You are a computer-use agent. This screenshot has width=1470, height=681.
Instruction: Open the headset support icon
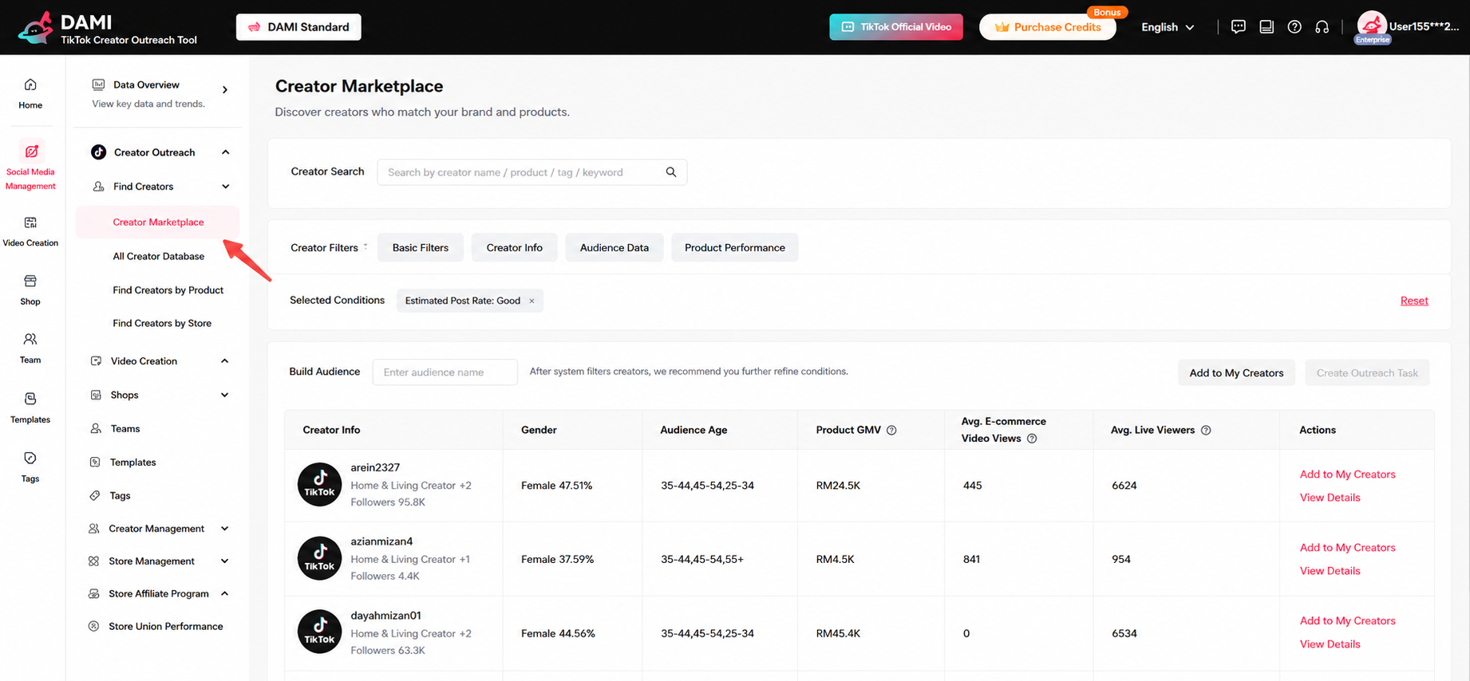tap(1322, 27)
